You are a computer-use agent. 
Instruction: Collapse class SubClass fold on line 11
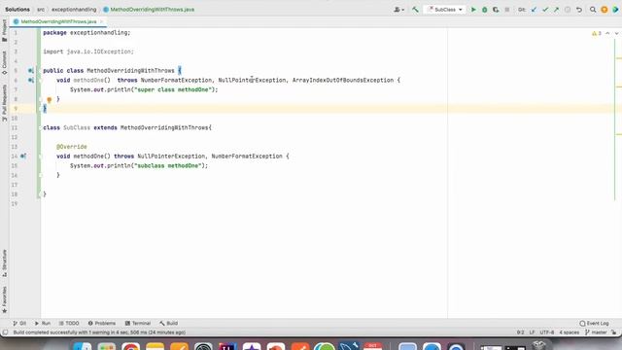[x=40, y=127]
